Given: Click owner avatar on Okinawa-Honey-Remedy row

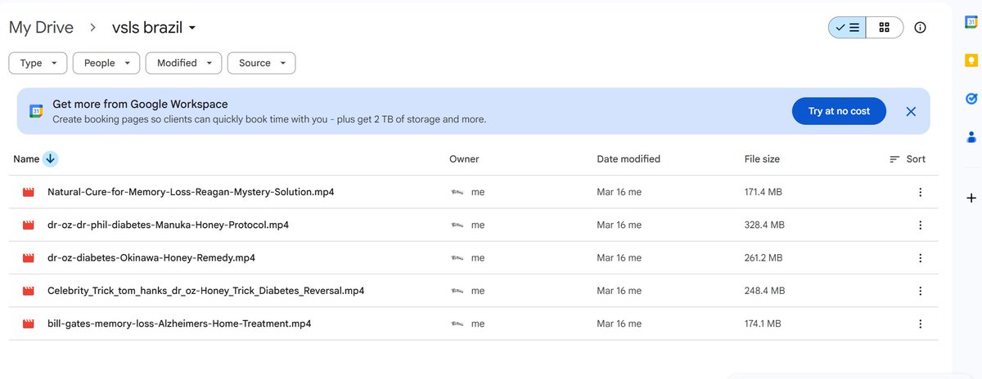Looking at the screenshot, I should click(x=457, y=257).
